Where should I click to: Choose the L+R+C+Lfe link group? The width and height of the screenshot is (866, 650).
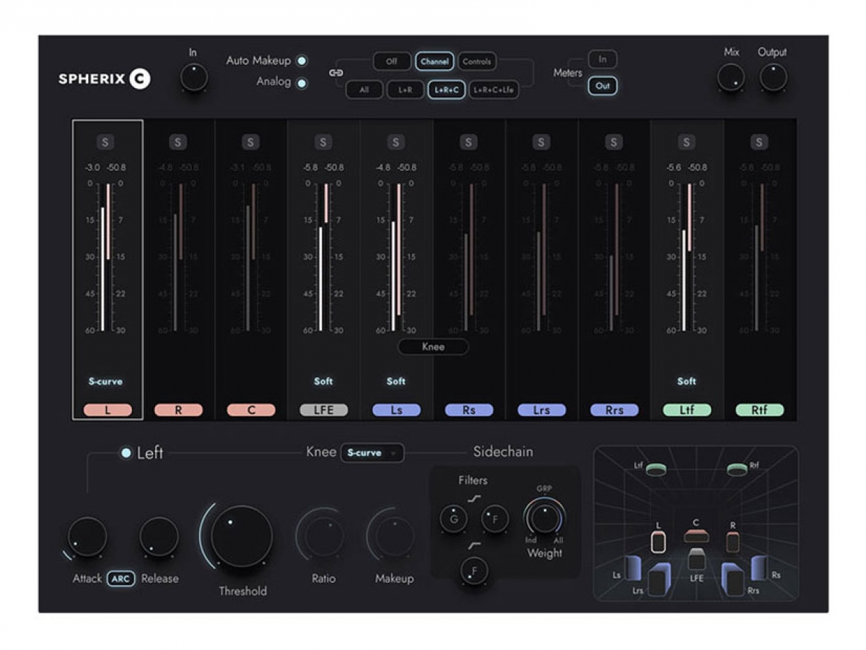click(494, 90)
